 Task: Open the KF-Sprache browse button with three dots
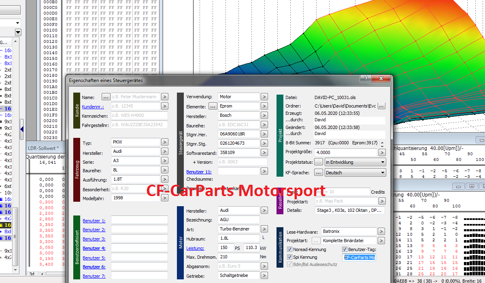[x=319, y=173]
